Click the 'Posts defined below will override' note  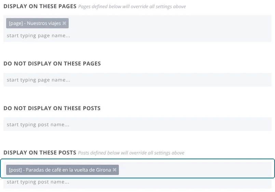131,153
